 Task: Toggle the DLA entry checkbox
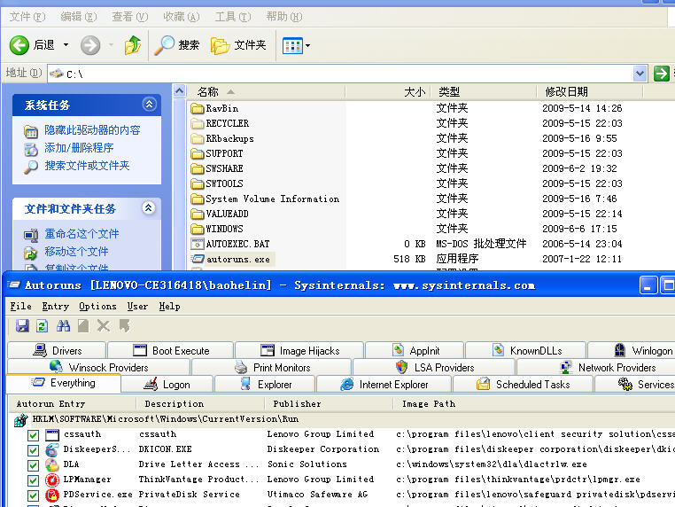pyautogui.click(x=33, y=464)
